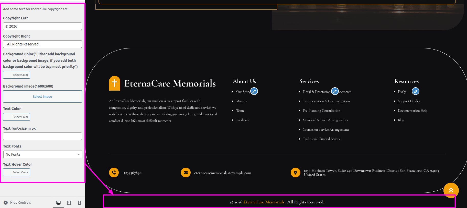
Task: Open the Pre-Planning Consultation footer link
Action: point(321,111)
